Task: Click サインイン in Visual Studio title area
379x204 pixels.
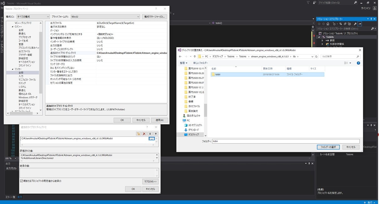Action: coord(366,8)
